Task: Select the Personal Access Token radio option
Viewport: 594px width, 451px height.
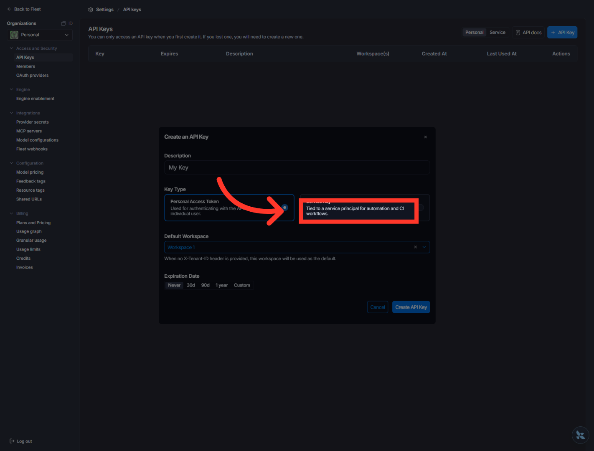Action: point(285,208)
